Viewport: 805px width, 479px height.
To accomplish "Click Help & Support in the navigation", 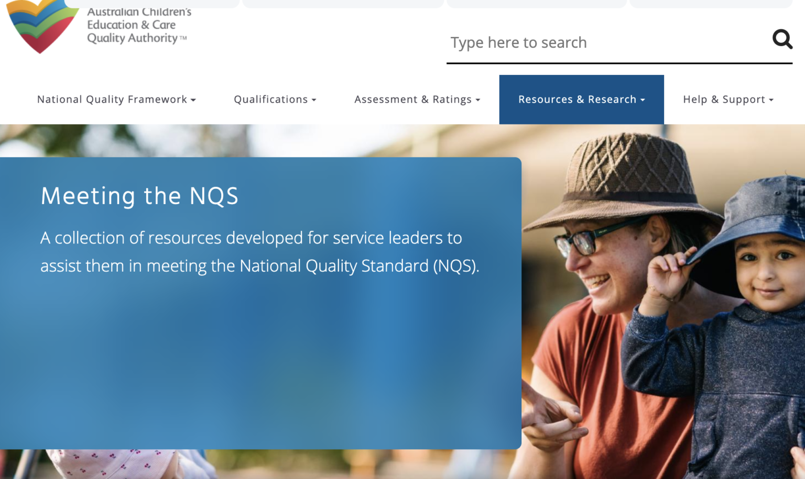I will coord(723,99).
